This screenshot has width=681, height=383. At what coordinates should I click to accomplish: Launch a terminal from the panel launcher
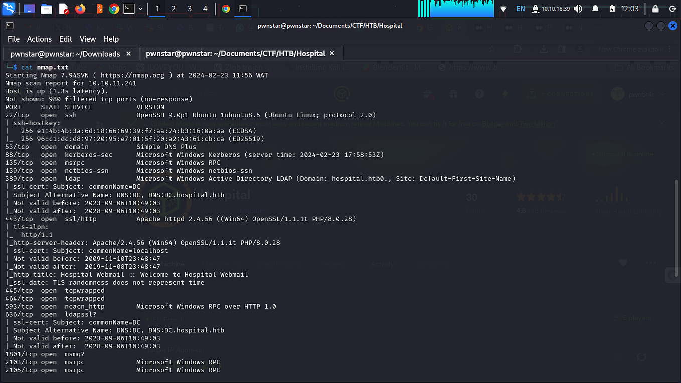[x=128, y=9]
